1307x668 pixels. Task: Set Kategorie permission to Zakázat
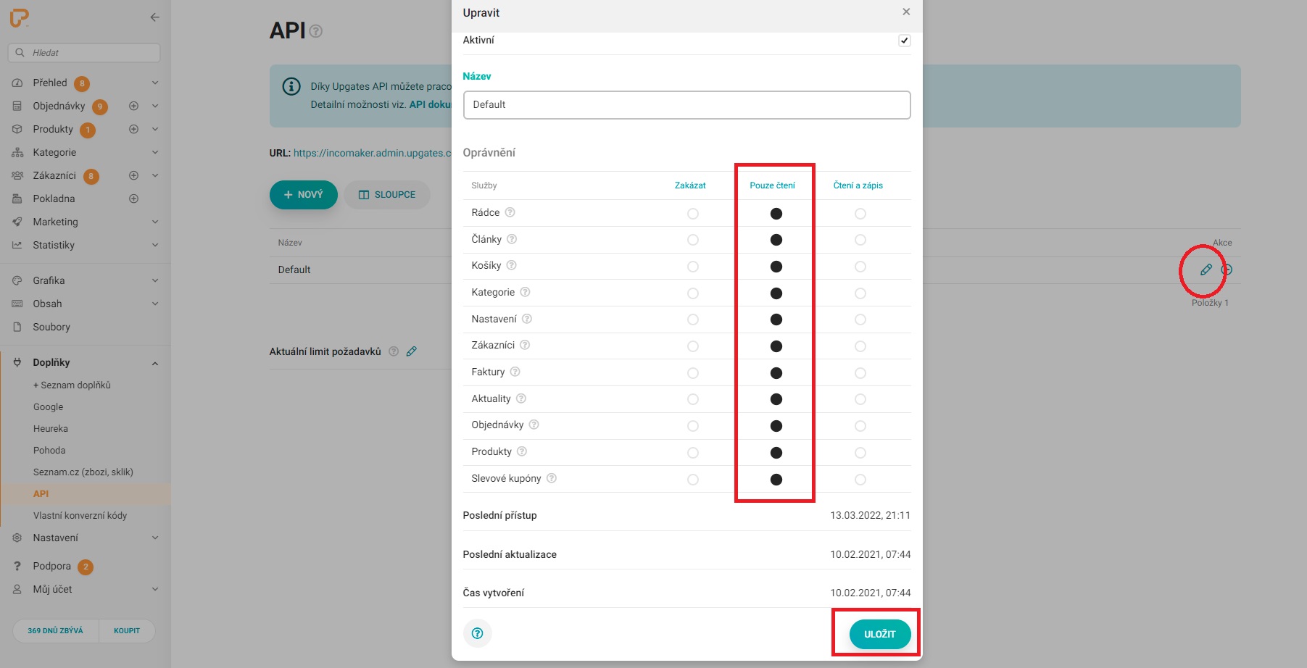693,293
